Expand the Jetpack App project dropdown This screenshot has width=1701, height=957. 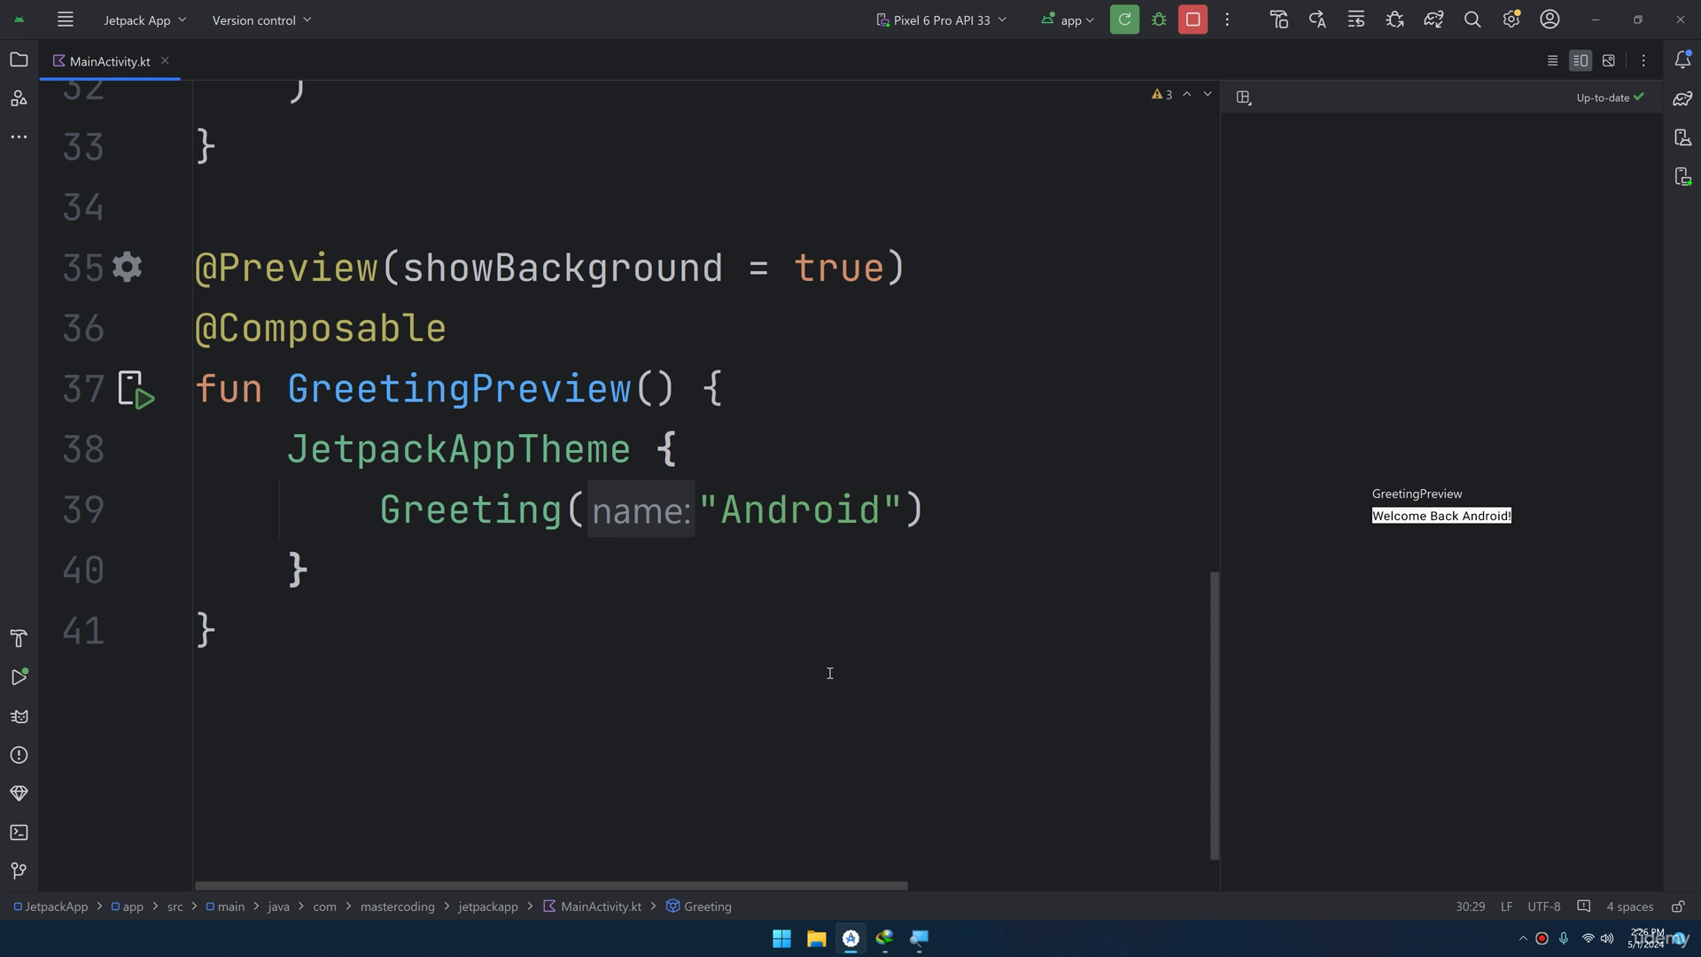(x=145, y=19)
